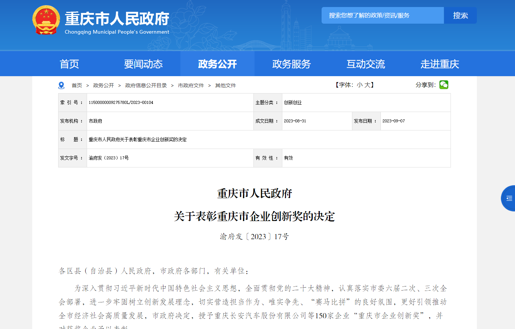
Task: Go to 市政府文件 breadcrumb link
Action: pos(191,85)
